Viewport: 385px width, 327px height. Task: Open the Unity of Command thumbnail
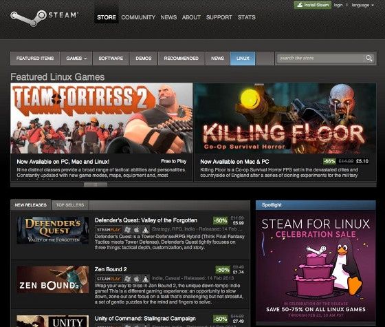point(52,321)
